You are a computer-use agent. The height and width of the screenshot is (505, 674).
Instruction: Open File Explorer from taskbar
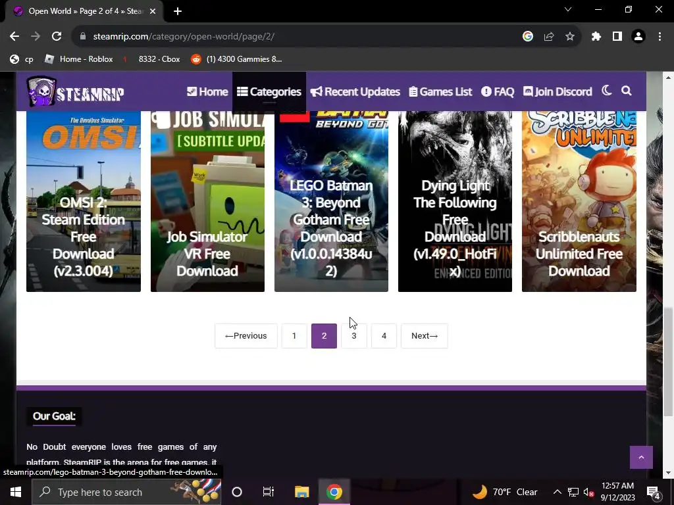(301, 492)
